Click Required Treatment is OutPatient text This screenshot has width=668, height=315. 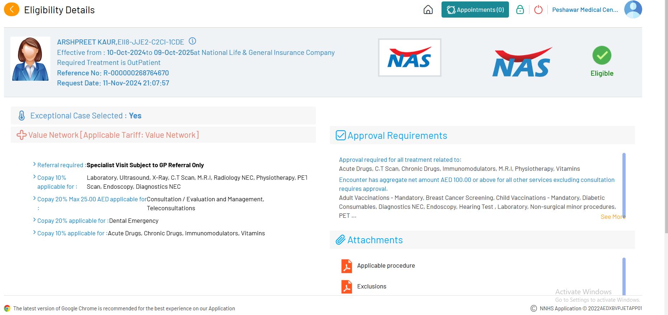click(109, 62)
